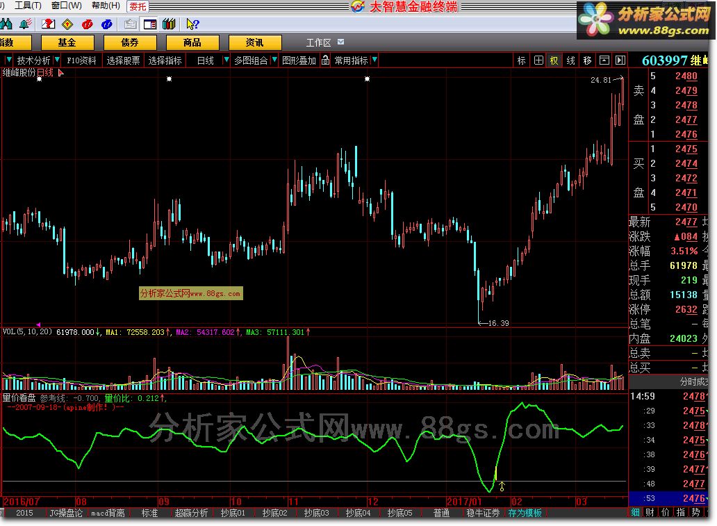Click the 选择指标 toolbar item

pos(165,60)
